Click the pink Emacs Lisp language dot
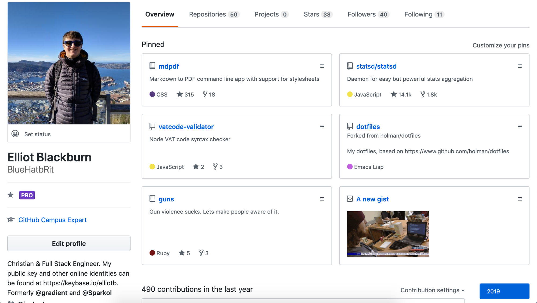Screen dimensions: 537x303 (350, 167)
